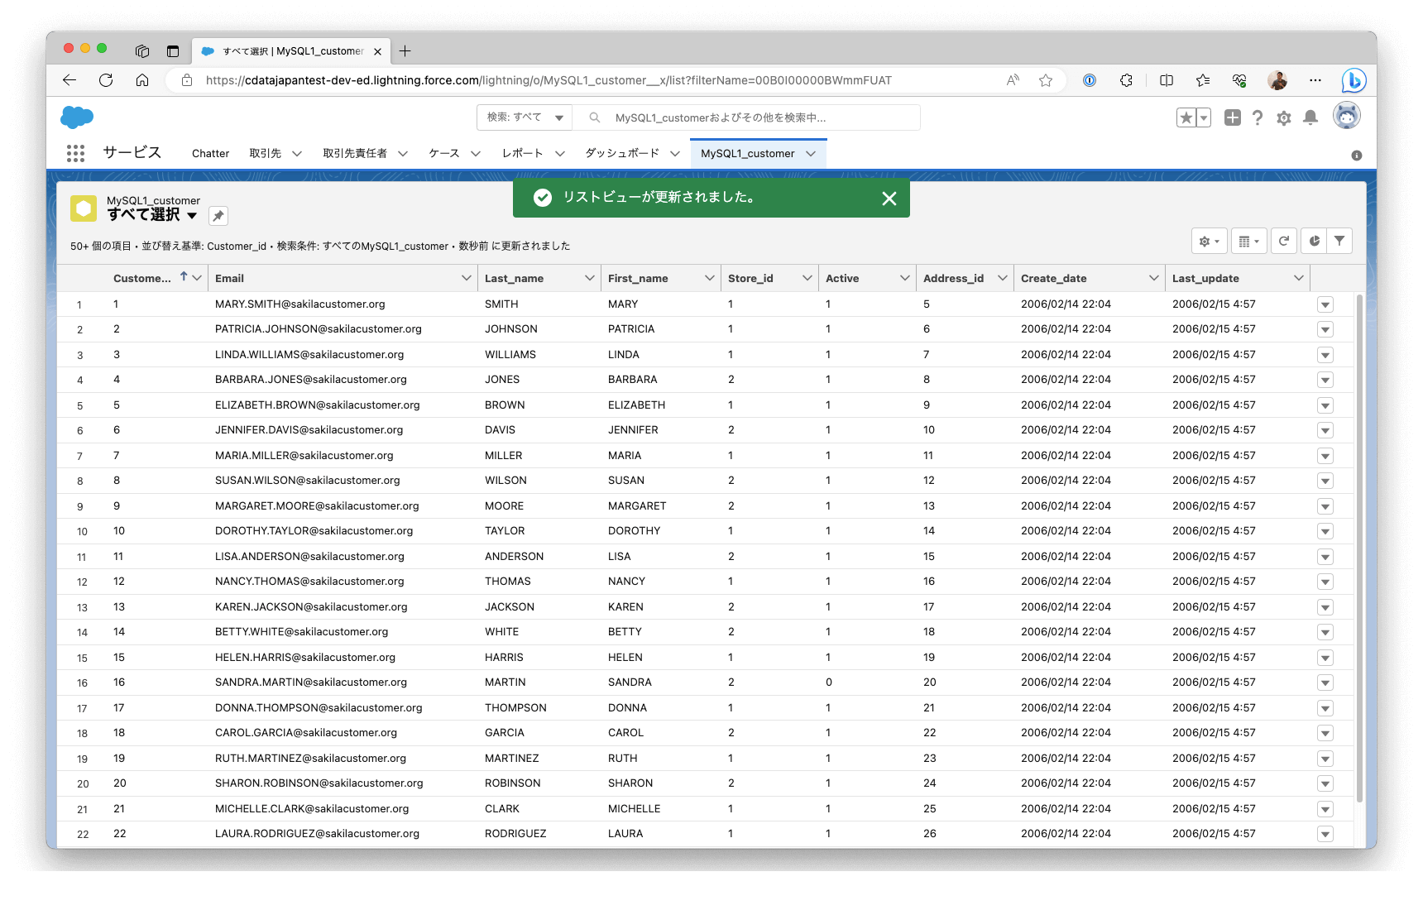Click the Salesforce cloud logo
The height and width of the screenshot is (910, 1423).
click(77, 117)
